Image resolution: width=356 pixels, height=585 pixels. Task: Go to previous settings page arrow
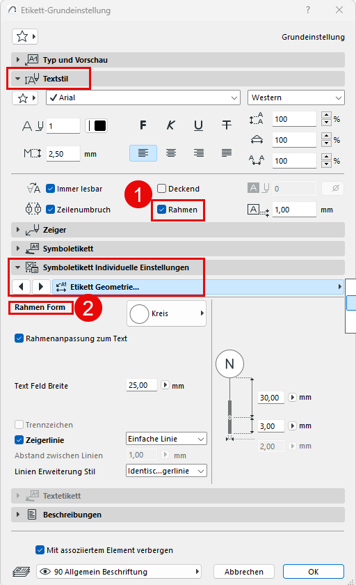point(22,286)
